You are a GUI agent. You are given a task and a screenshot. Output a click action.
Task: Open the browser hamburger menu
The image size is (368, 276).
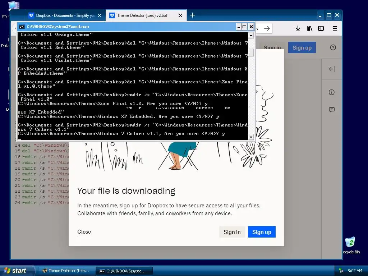pyautogui.click(x=335, y=28)
